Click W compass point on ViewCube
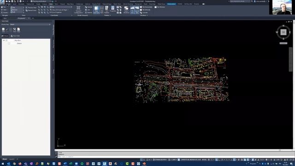The width and height of the screenshot is (295, 166). (x=277, y=32)
